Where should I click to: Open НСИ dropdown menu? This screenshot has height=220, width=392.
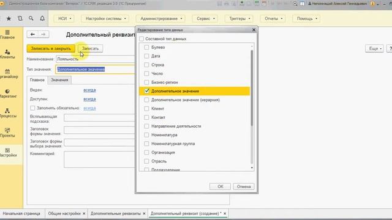click(x=64, y=18)
